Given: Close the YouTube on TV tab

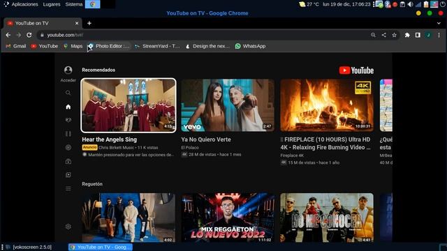Looking at the screenshot, I should 77,23.
